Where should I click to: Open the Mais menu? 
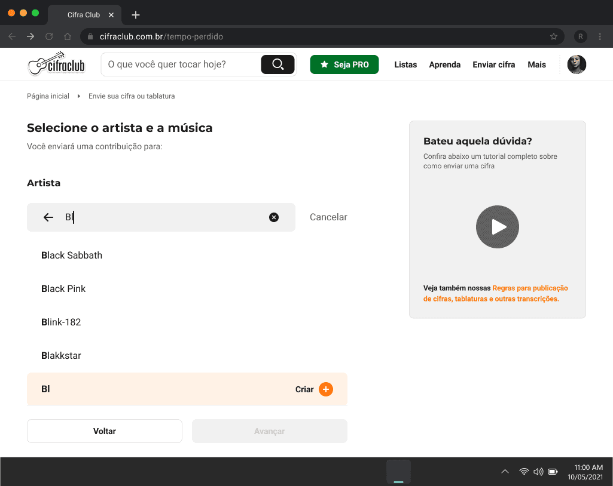point(537,64)
